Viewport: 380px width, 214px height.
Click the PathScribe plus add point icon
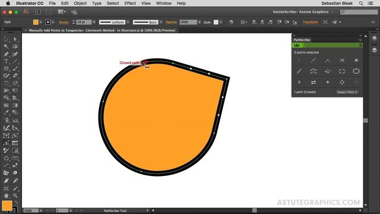click(x=328, y=82)
